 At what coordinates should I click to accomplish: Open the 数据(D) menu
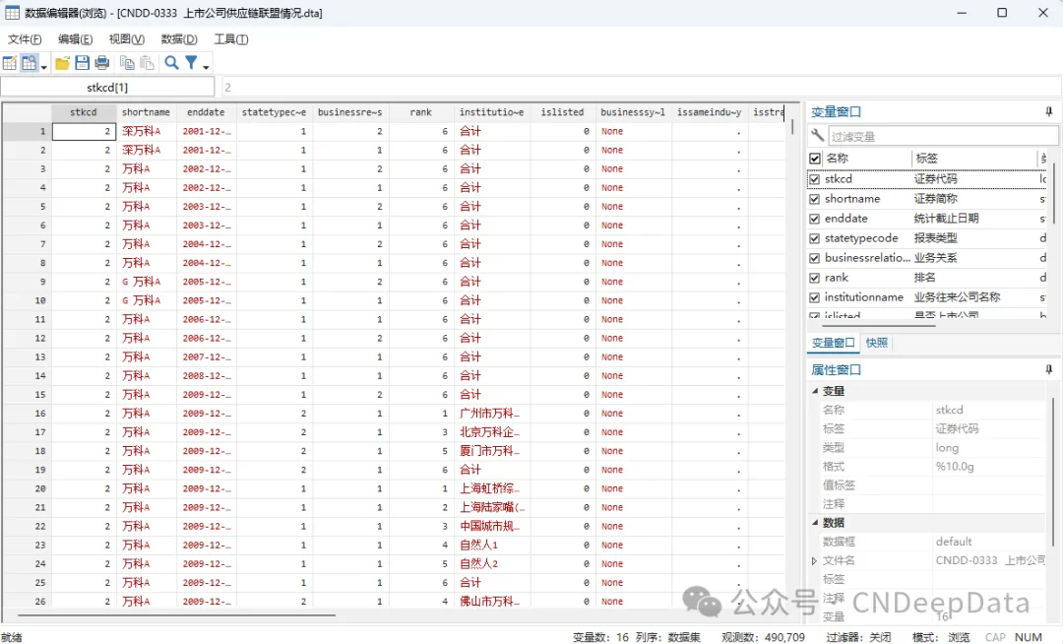[x=178, y=39]
